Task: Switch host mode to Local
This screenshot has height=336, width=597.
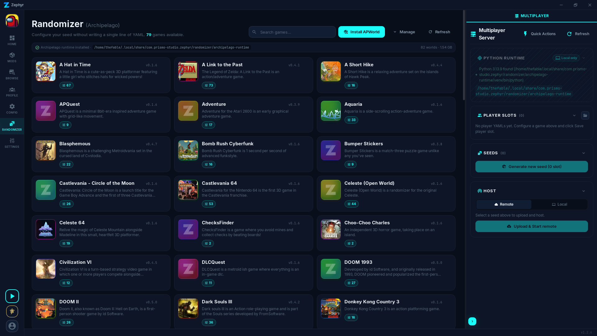Action: [x=559, y=204]
